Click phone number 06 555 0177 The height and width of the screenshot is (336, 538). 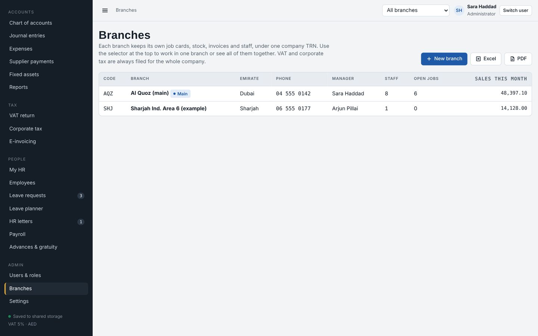click(293, 109)
